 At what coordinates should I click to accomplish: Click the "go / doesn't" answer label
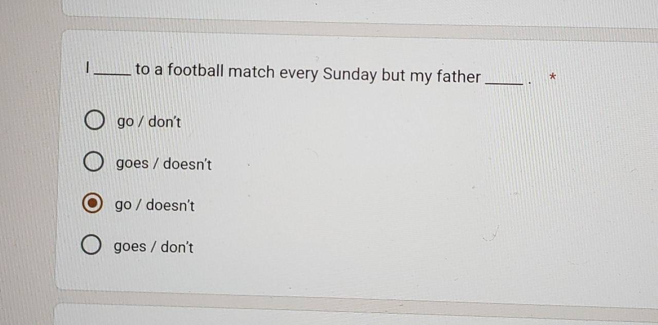click(155, 206)
